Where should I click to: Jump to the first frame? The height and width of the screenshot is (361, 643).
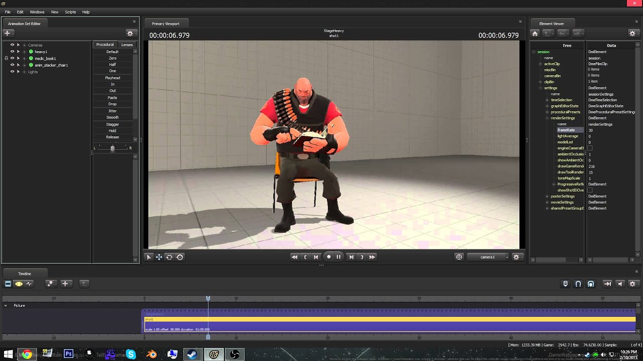pyautogui.click(x=294, y=257)
